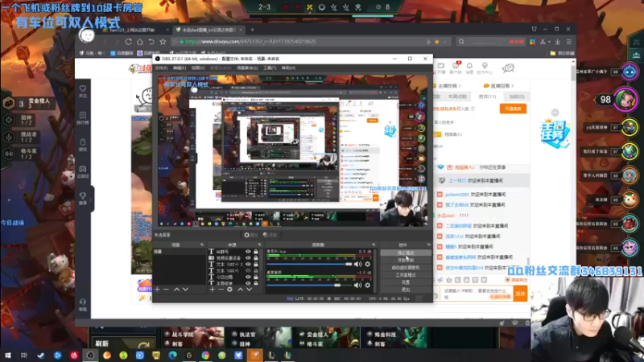
Task: Open screenshot scissors tool in browser toolbar
Action: pos(543,42)
